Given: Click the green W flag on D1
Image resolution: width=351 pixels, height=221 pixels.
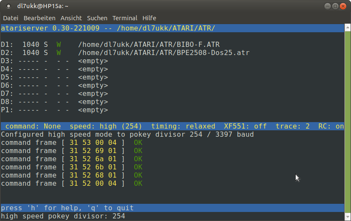Looking at the screenshot, I should (x=59, y=45).
